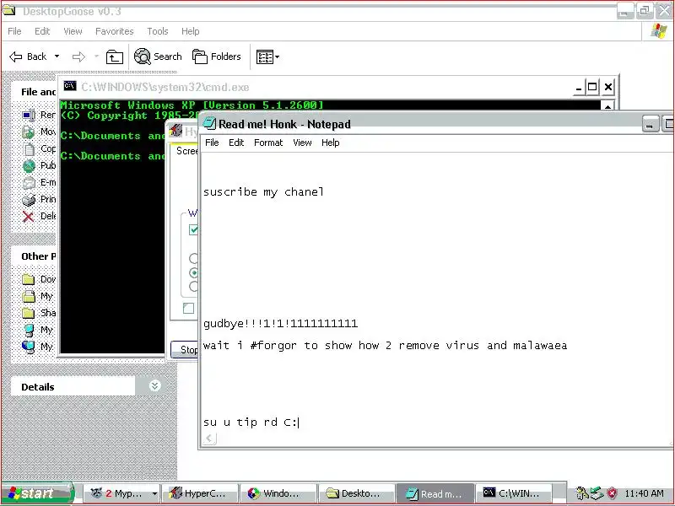
Task: Switch to HyperCam taskbar button
Action: tap(199, 493)
